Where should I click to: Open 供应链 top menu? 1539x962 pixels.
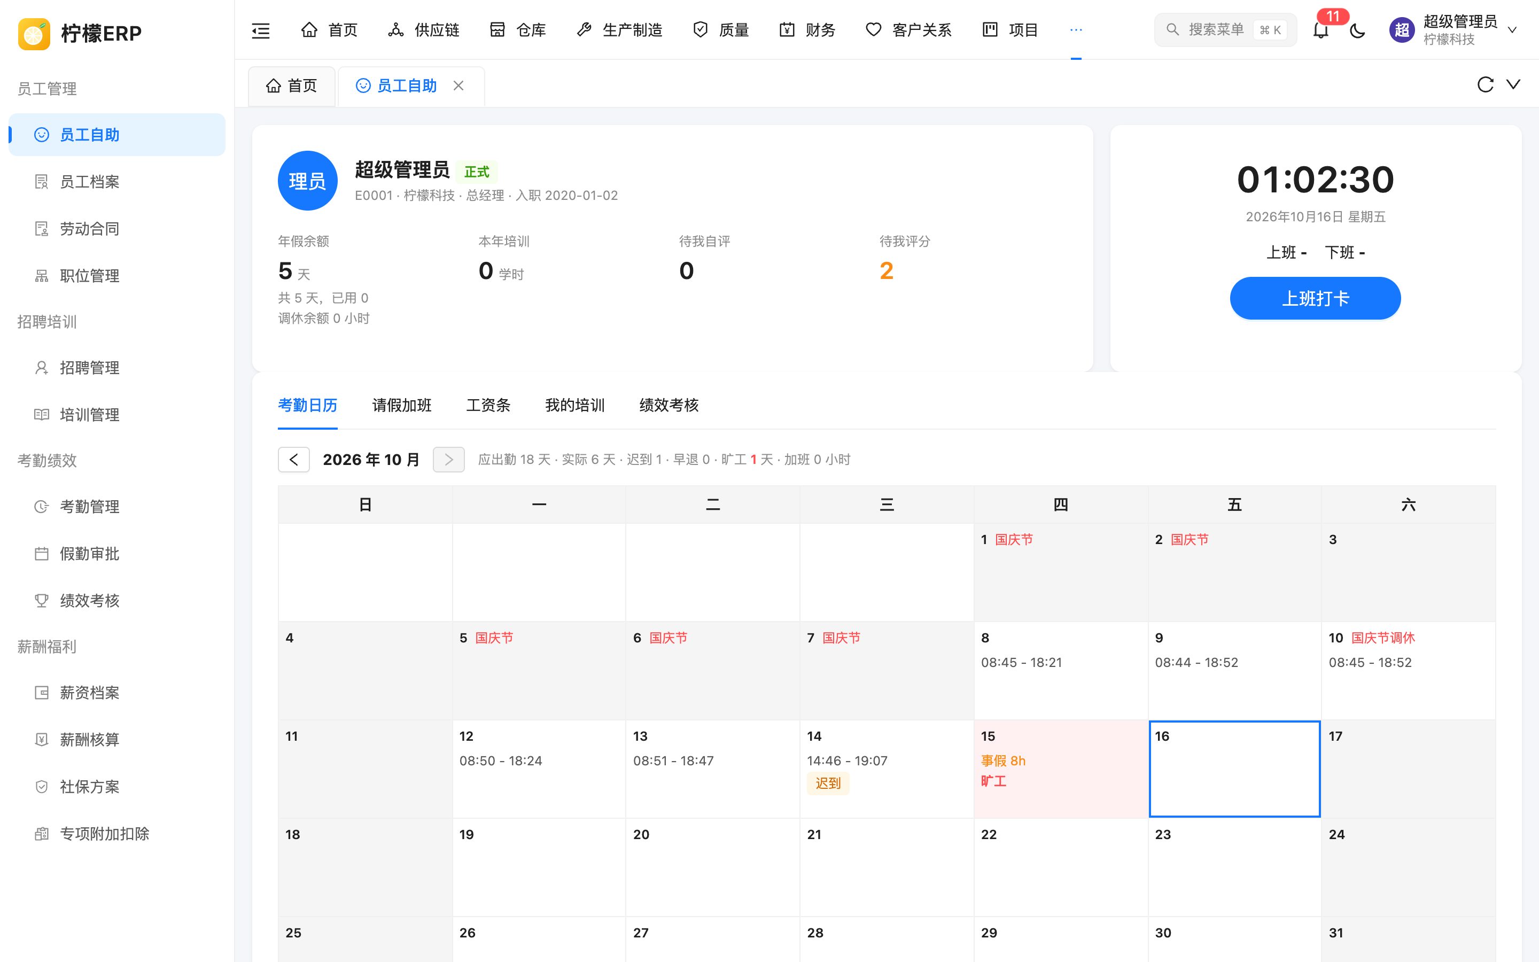tap(424, 30)
